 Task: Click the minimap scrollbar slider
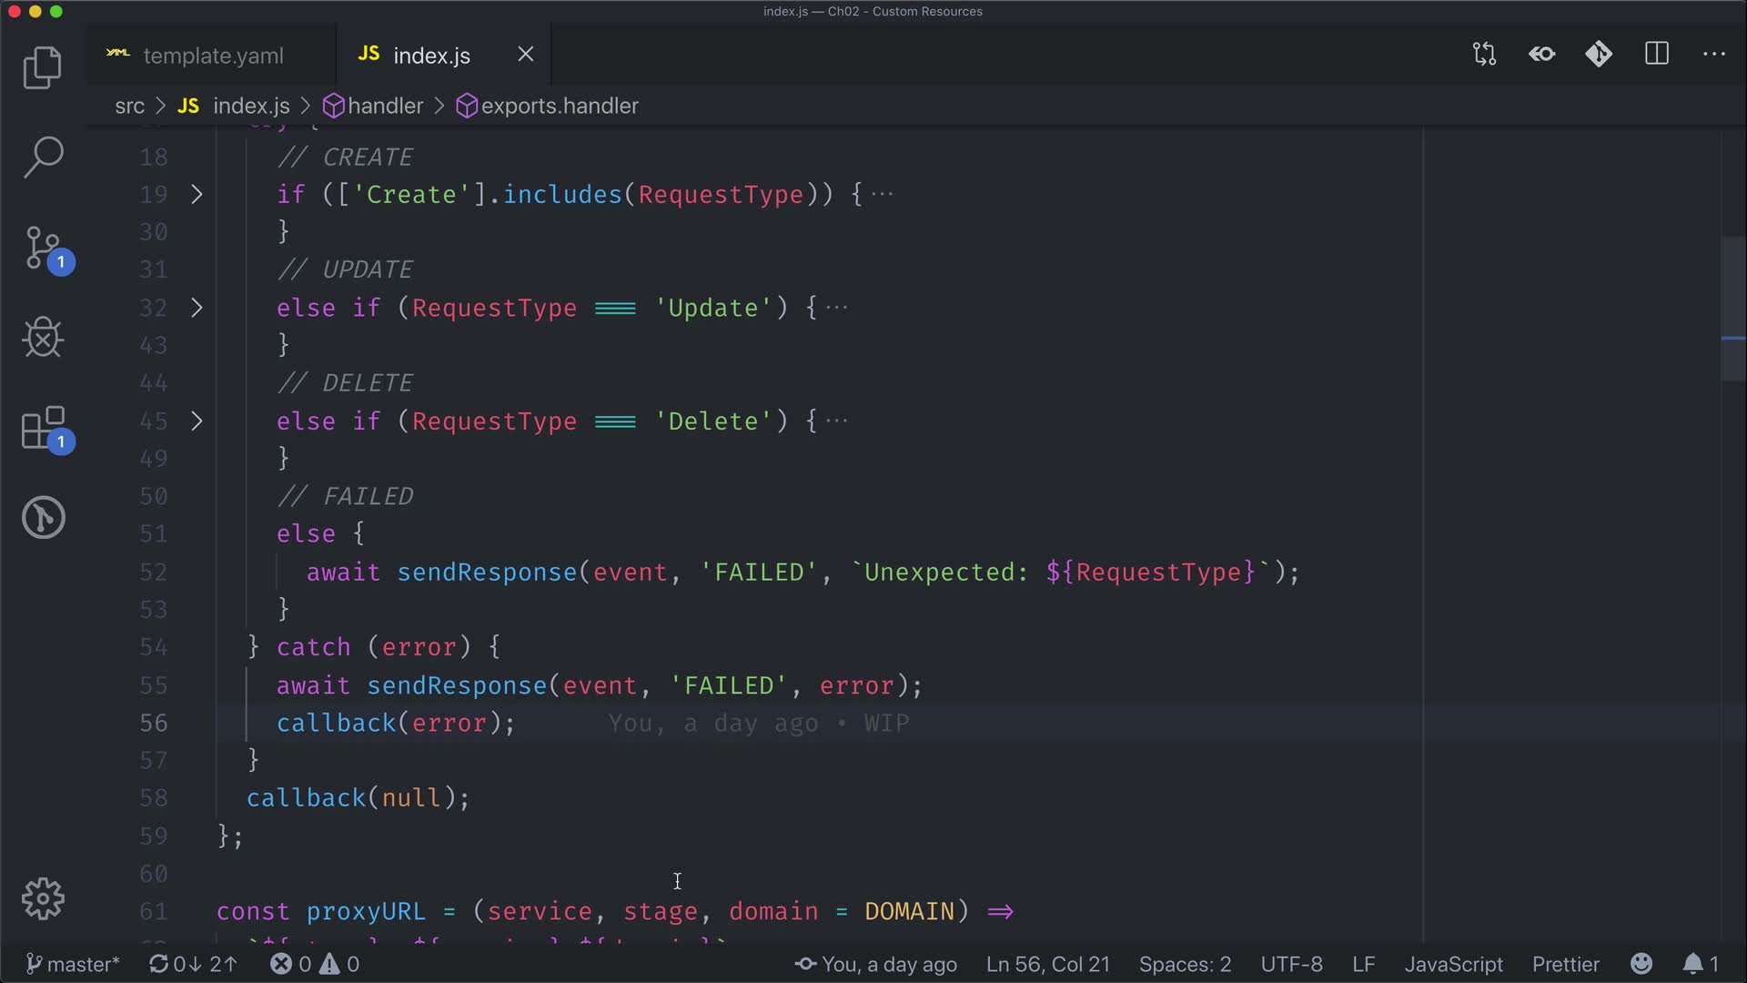click(1732, 309)
